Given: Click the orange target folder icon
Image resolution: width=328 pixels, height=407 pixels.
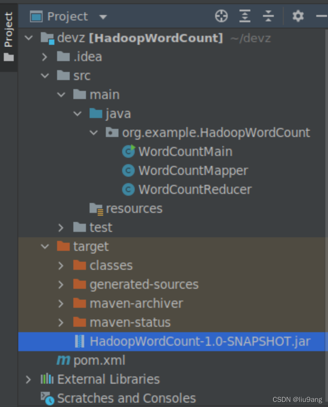Looking at the screenshot, I should pyautogui.click(x=63, y=246).
